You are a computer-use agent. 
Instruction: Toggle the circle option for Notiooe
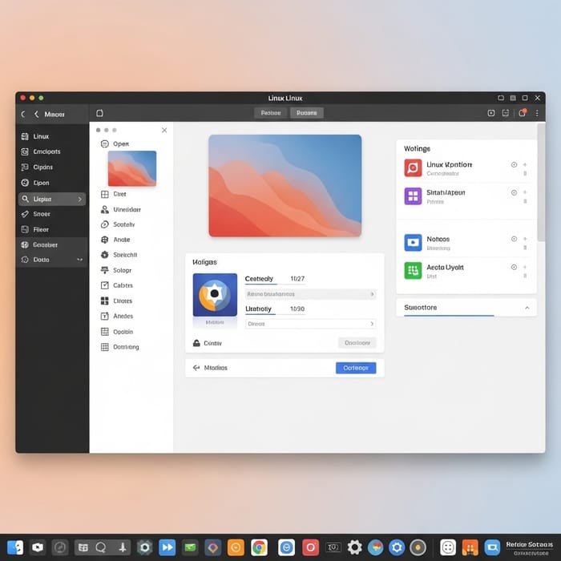point(514,239)
